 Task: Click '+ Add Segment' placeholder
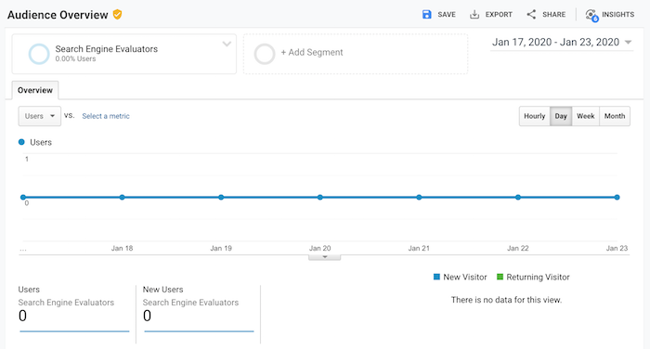tap(312, 53)
